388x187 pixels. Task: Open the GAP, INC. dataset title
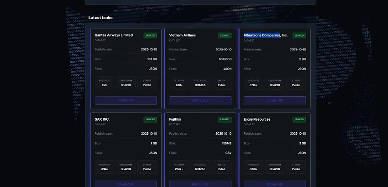(102, 119)
